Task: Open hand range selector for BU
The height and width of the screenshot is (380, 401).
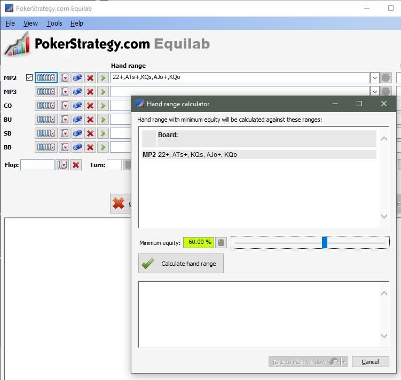Action: tap(46, 120)
